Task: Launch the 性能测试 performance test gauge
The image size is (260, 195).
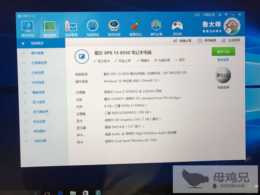Action: (93, 28)
